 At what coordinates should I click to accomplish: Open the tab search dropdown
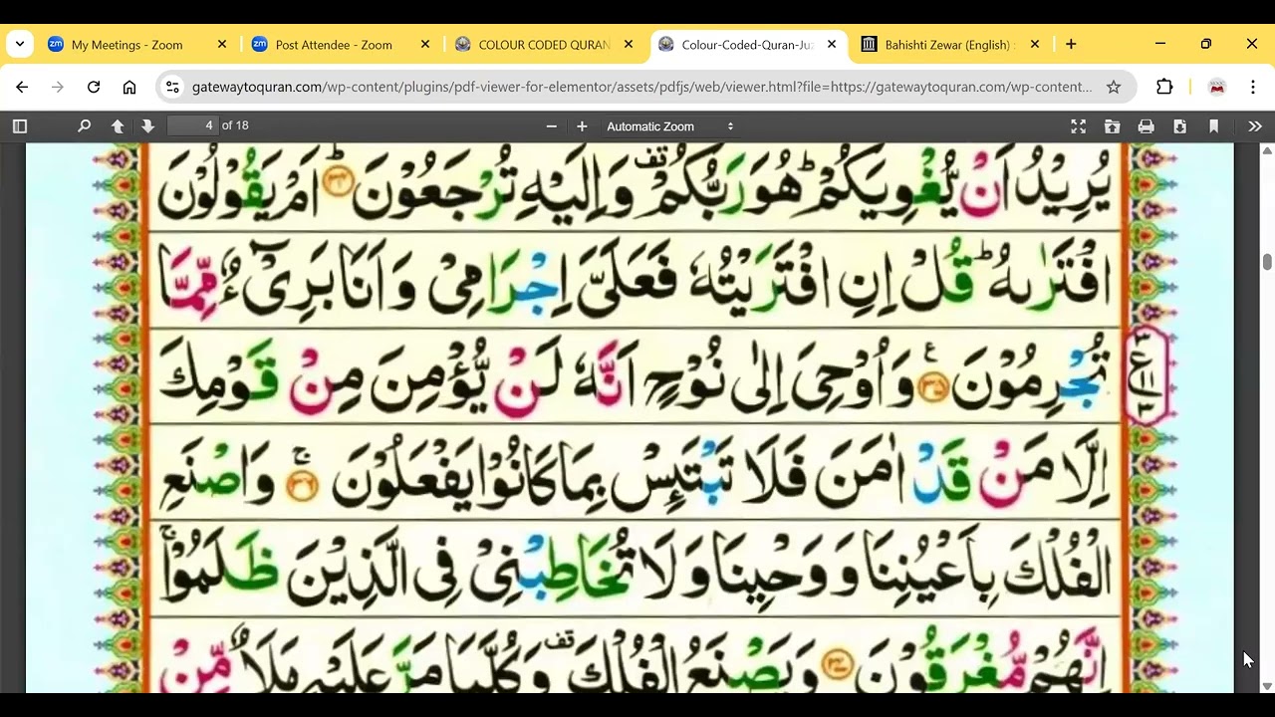[20, 45]
